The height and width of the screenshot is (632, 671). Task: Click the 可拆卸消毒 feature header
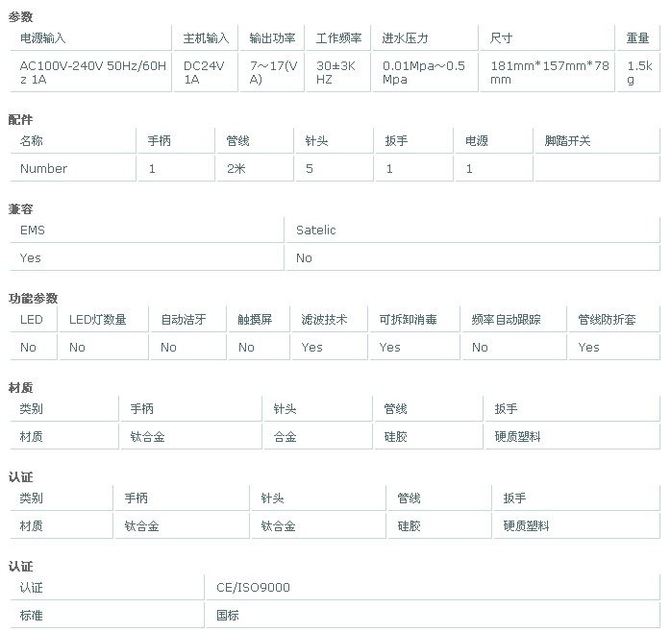(x=408, y=319)
